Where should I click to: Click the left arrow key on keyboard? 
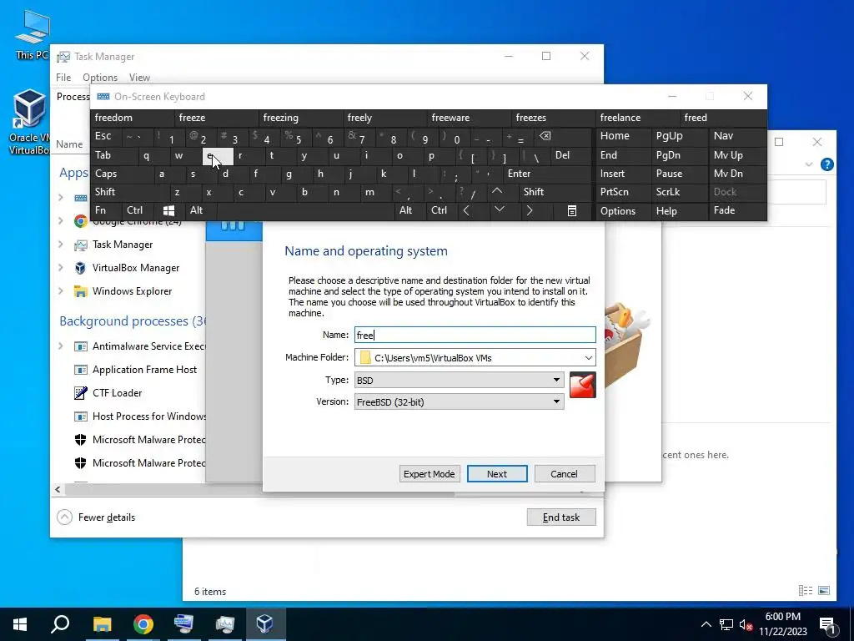[x=466, y=211]
